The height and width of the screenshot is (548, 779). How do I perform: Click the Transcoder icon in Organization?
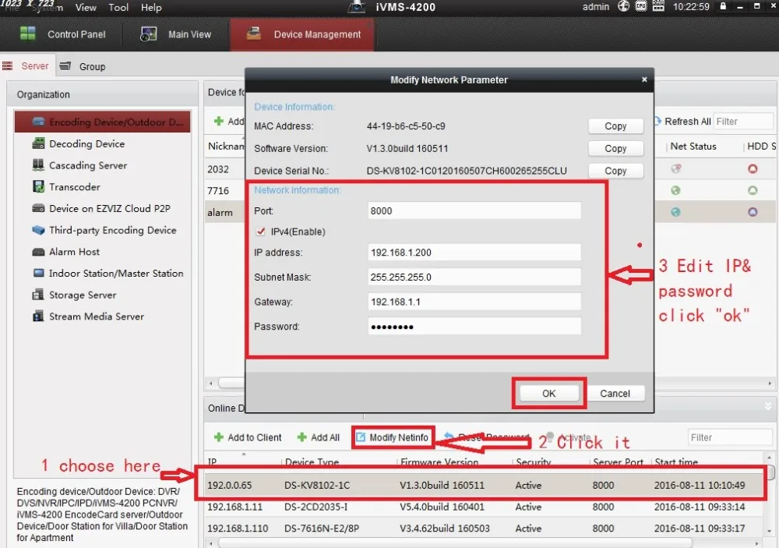pos(38,187)
